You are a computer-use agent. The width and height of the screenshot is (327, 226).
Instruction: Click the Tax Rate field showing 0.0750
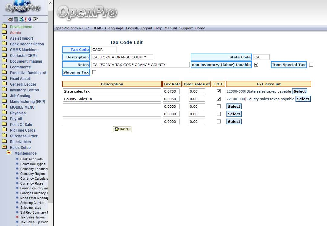coord(171,91)
